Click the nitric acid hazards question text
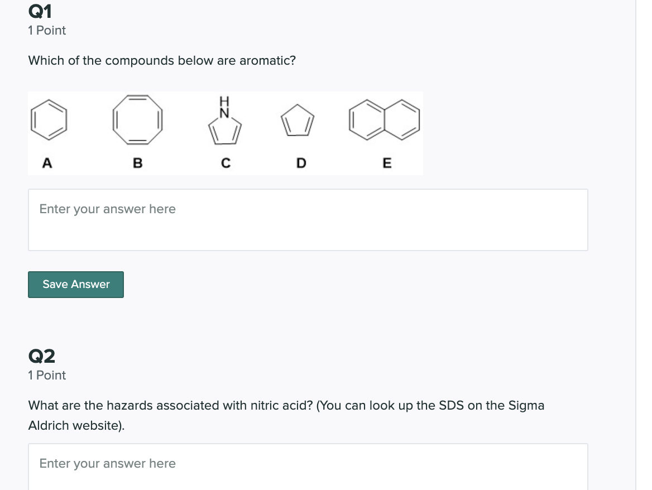 [286, 406]
